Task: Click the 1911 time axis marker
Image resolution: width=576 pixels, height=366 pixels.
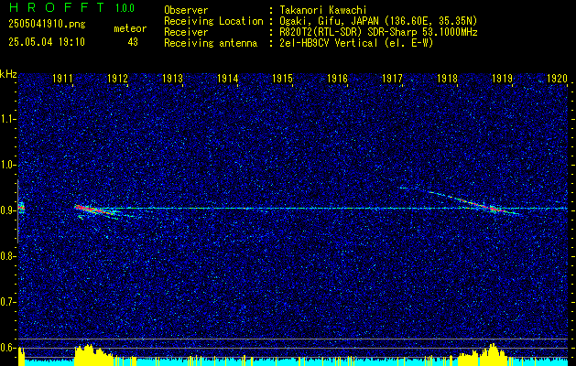Action: click(63, 78)
